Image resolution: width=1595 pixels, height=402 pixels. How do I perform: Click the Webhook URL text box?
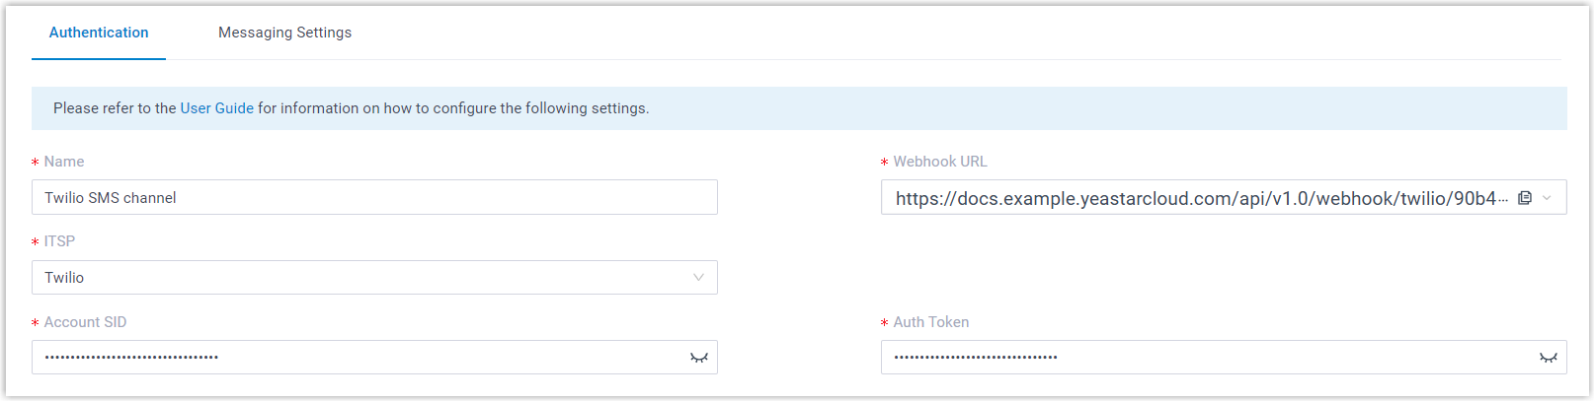point(1195,198)
